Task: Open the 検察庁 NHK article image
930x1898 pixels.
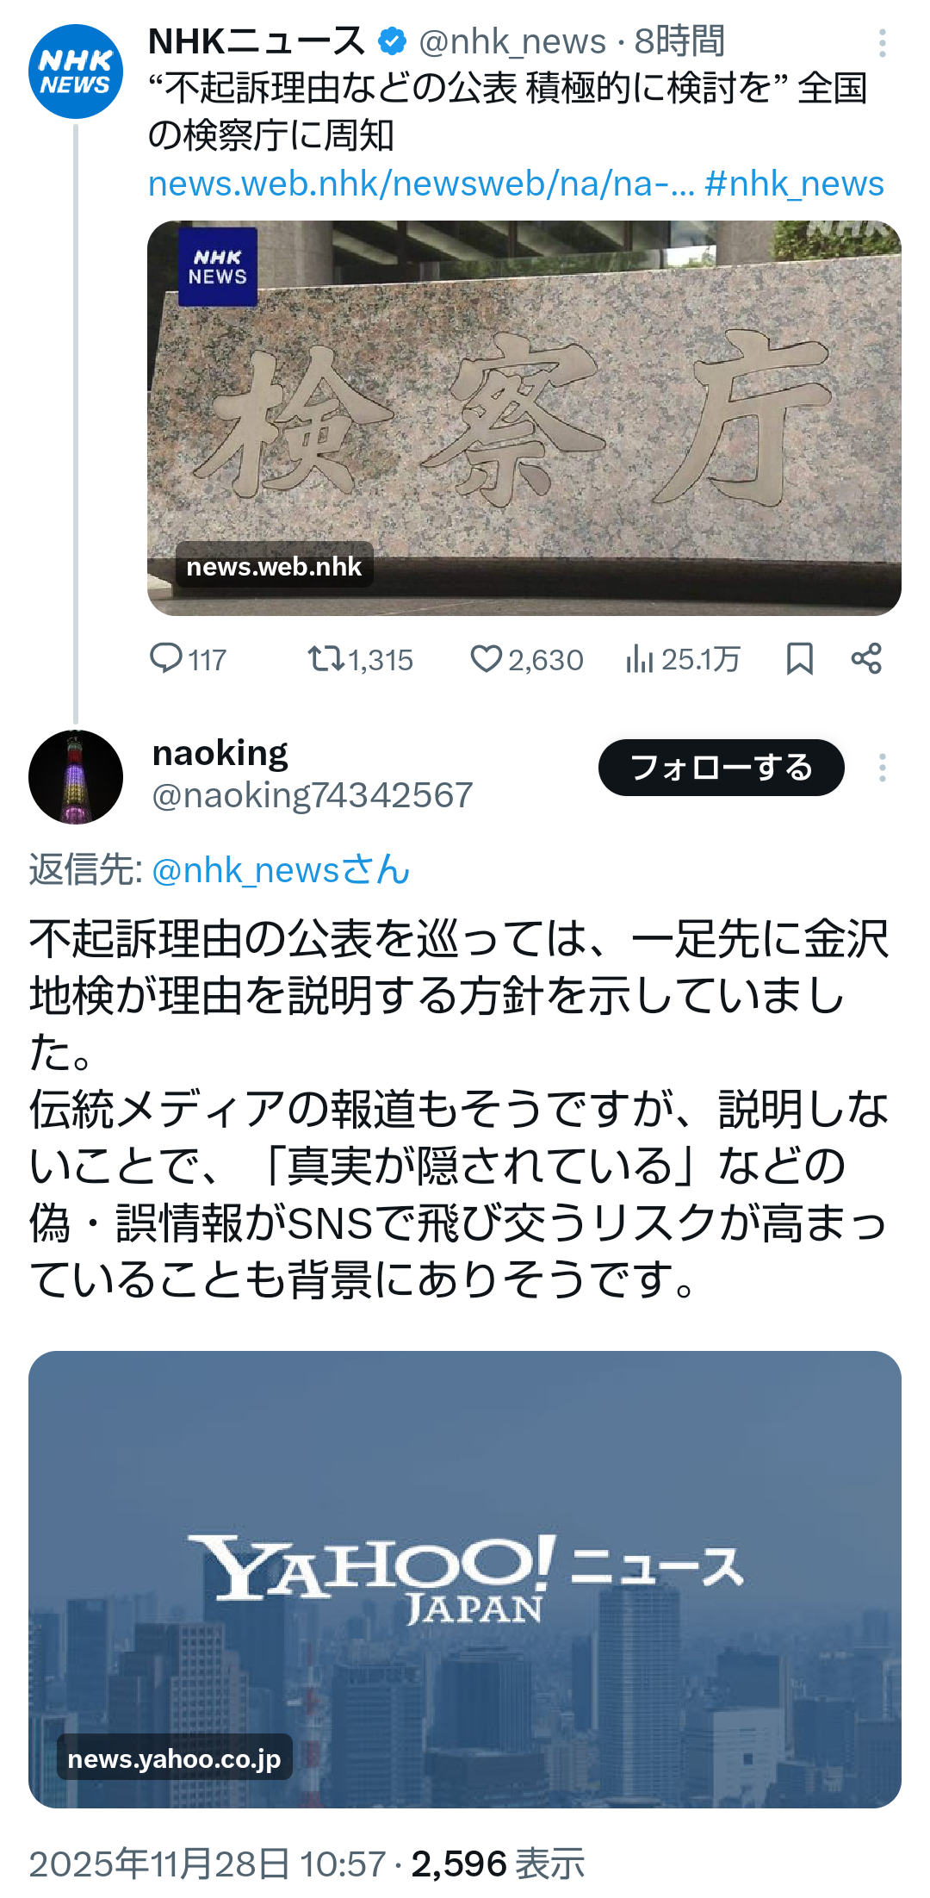Action: coord(524,418)
